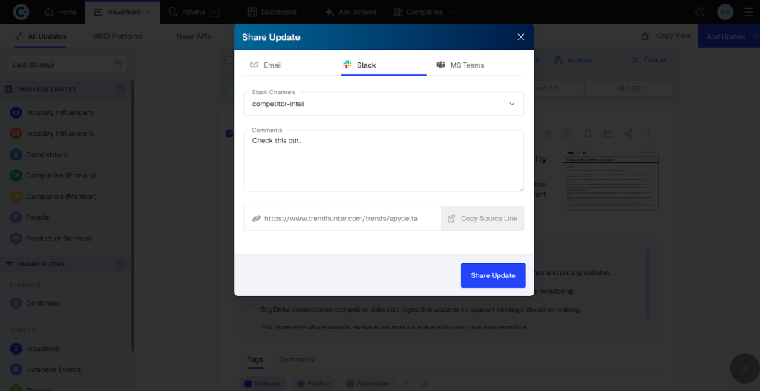Click the All (160) filter button
This screenshot has height=391, width=760.
(629, 88)
